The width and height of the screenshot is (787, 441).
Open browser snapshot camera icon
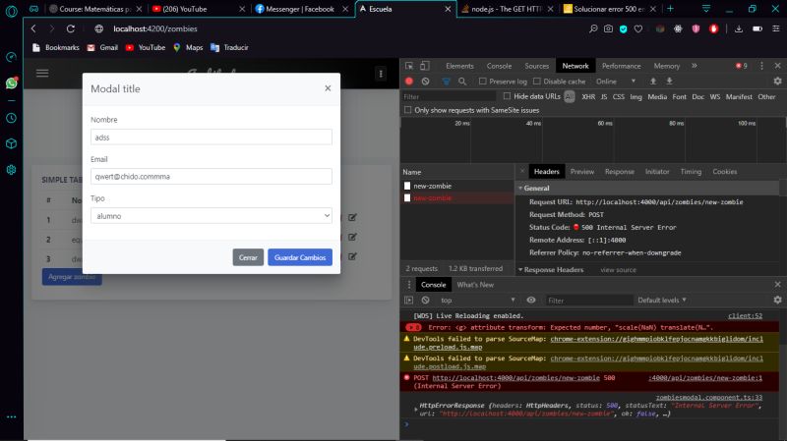click(608, 28)
